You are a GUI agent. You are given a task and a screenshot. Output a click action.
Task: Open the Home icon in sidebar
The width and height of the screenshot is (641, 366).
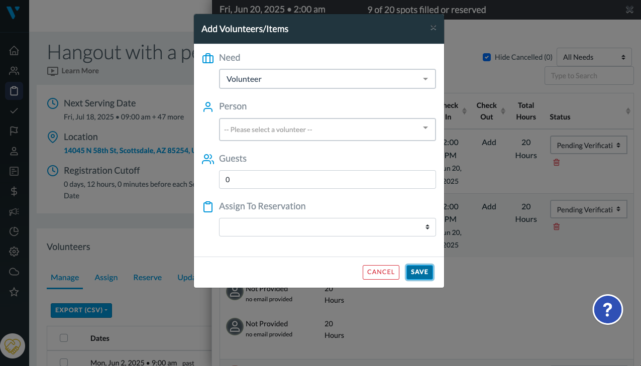pos(14,50)
